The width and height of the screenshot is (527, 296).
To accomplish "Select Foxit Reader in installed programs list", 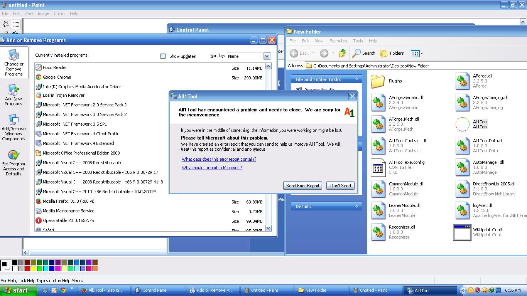I will click(x=150, y=67).
